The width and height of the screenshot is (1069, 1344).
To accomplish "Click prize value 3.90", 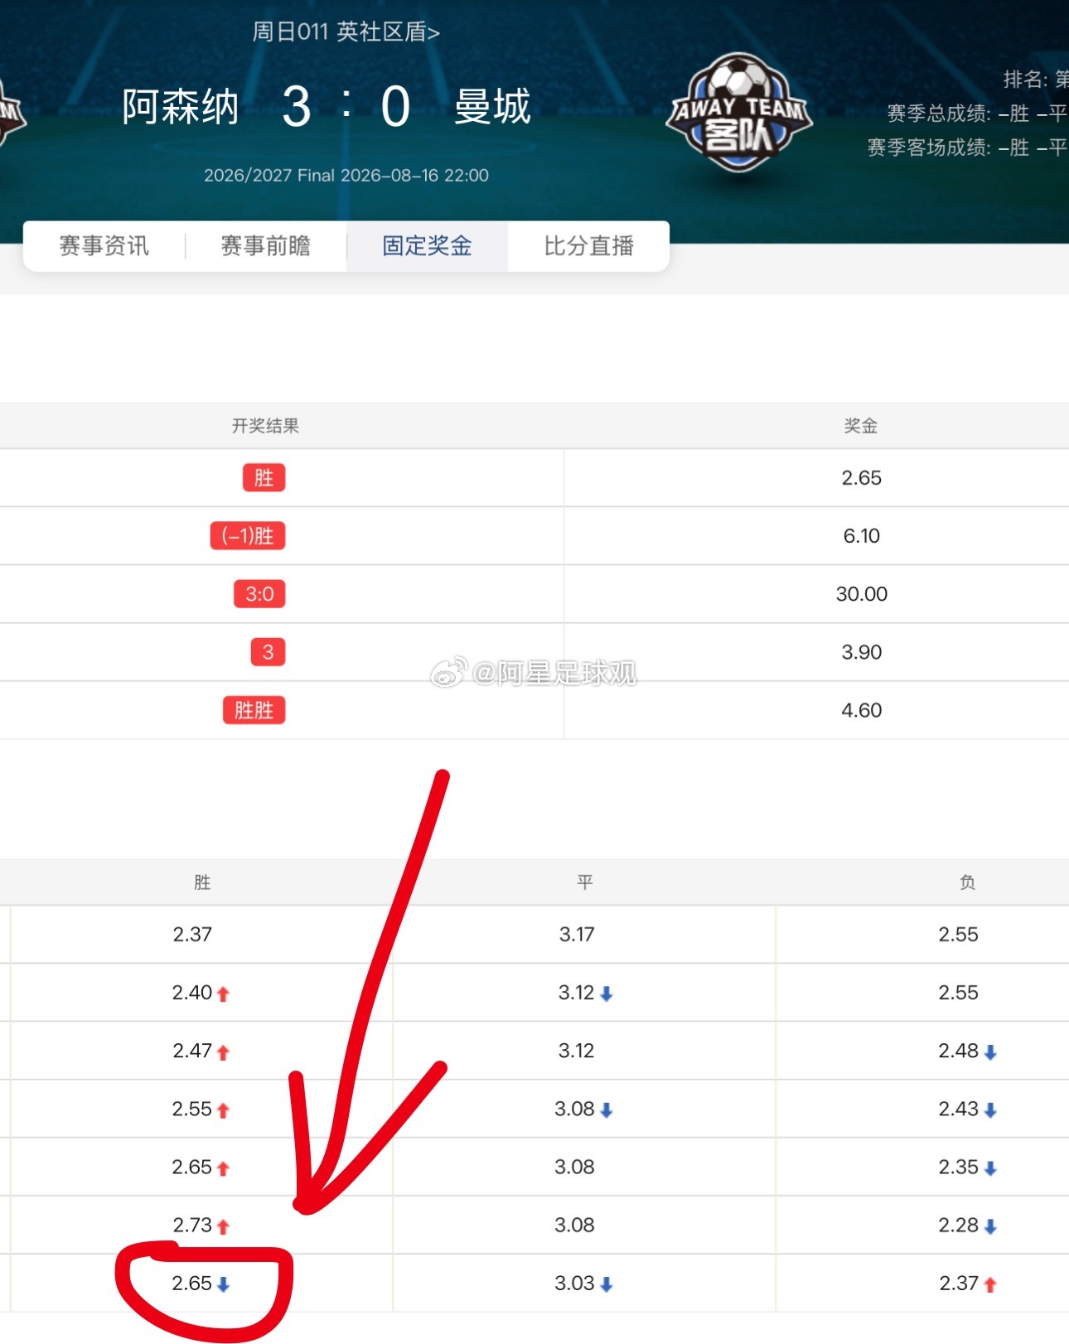I will tap(862, 652).
